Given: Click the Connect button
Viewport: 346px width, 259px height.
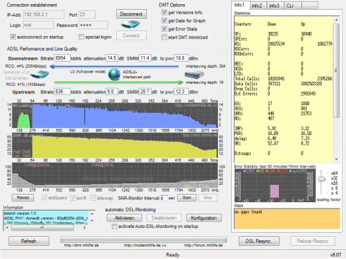Looking at the screenshot, I should (x=131, y=35).
